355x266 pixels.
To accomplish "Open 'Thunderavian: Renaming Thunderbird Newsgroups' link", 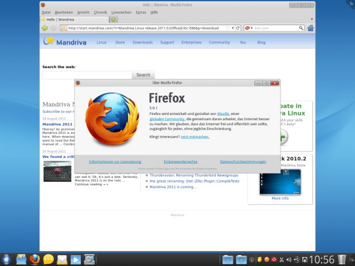I will [194, 175].
